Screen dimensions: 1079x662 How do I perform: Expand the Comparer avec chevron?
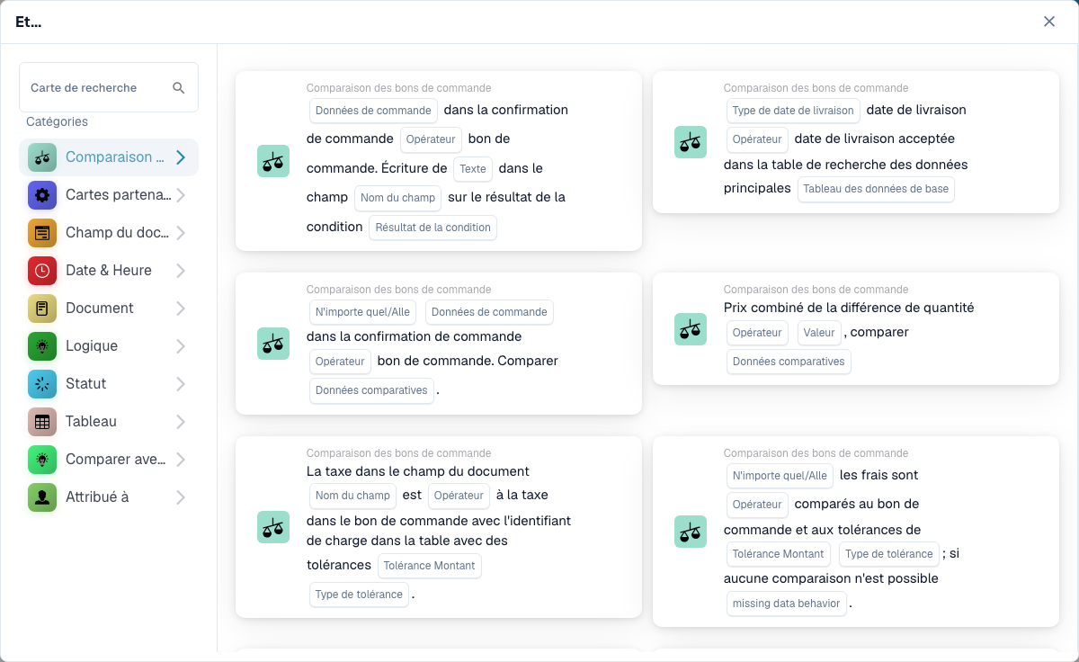[181, 460]
